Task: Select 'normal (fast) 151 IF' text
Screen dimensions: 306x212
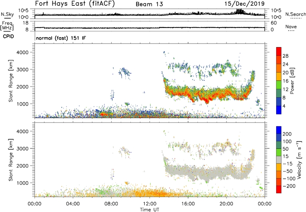Action: (61, 38)
